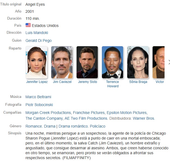
Task: Open screenwriter Gerald Di Pego link
Action: 38,41
